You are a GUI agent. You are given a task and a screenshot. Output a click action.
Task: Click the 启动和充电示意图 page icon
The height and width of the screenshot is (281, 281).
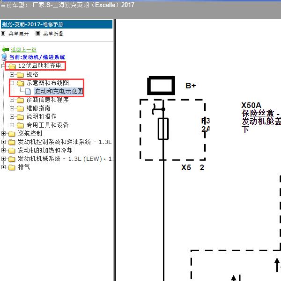28,91
